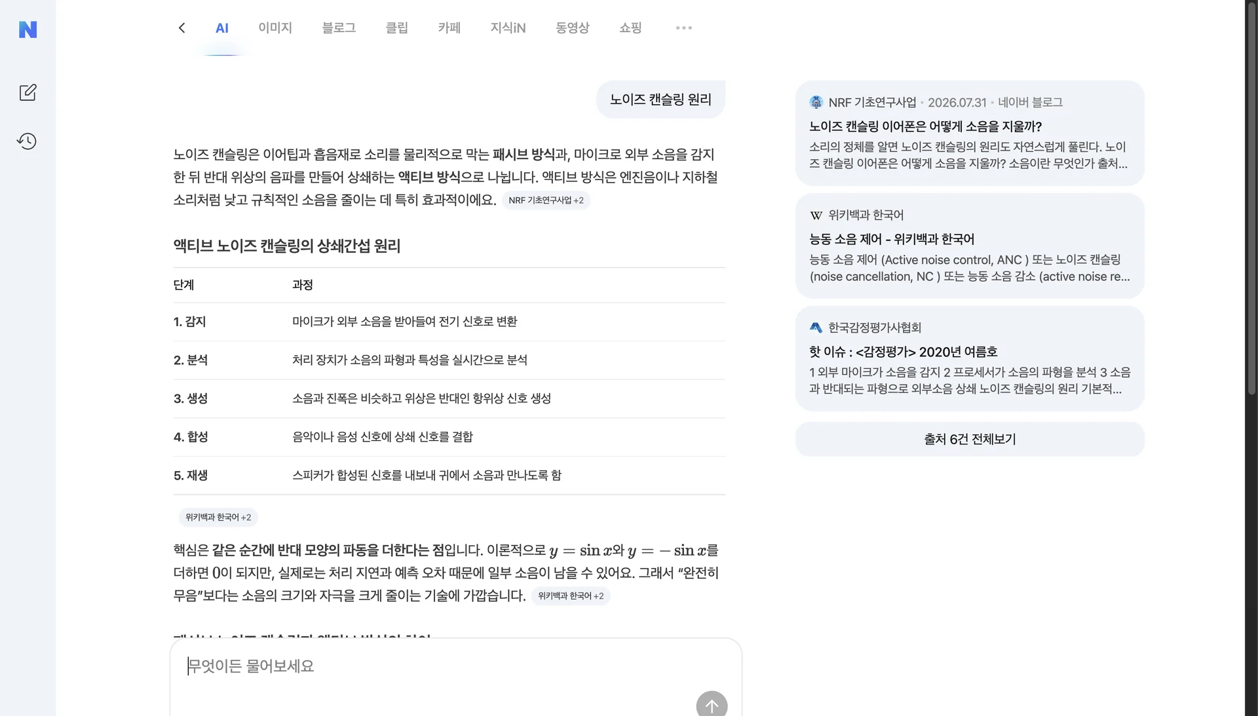The height and width of the screenshot is (716, 1258).
Task: Open the 지식iN tab
Action: point(508,28)
